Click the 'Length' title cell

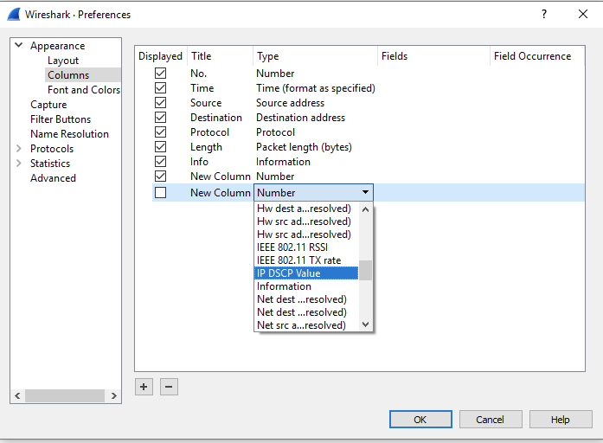coord(206,147)
